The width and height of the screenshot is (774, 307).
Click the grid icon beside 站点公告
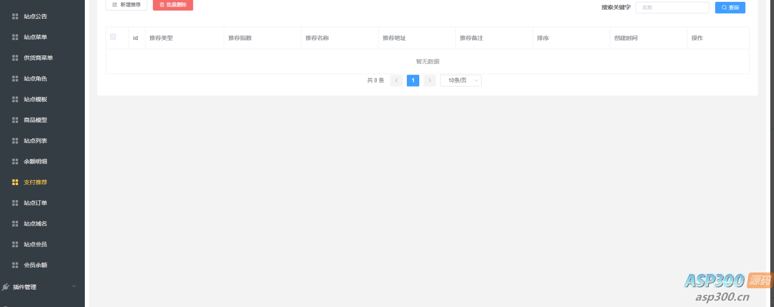coord(15,17)
